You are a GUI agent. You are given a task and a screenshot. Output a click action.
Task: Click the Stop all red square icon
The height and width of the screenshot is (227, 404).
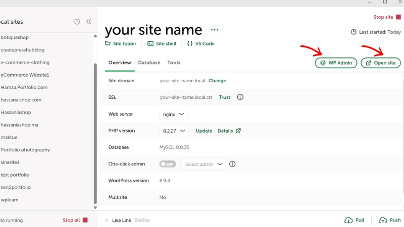(85, 220)
